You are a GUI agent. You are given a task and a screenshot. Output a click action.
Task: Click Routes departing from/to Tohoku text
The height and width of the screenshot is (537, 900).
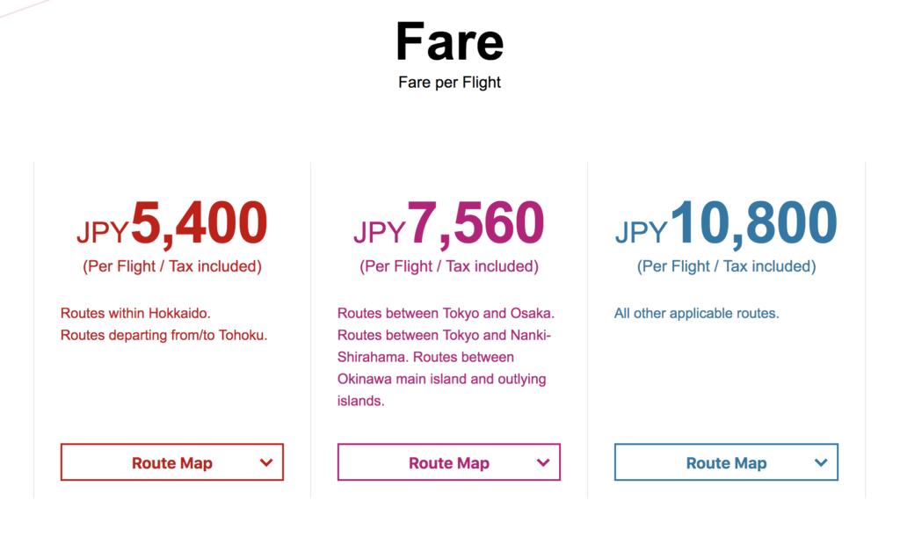pos(164,335)
